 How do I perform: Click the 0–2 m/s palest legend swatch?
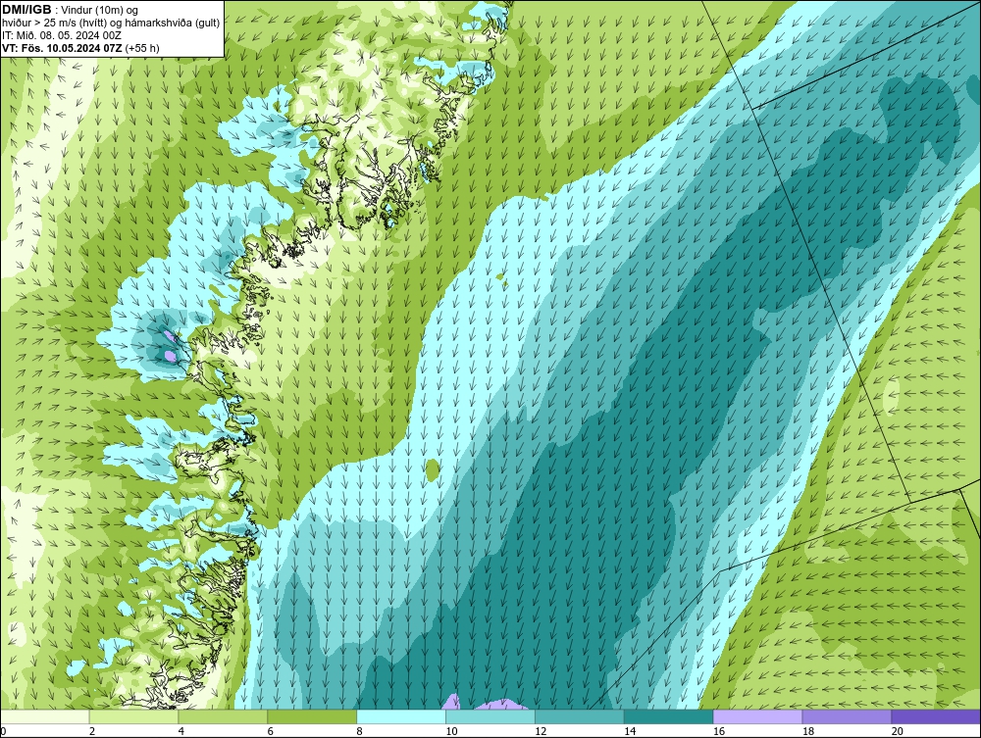tap(45, 716)
